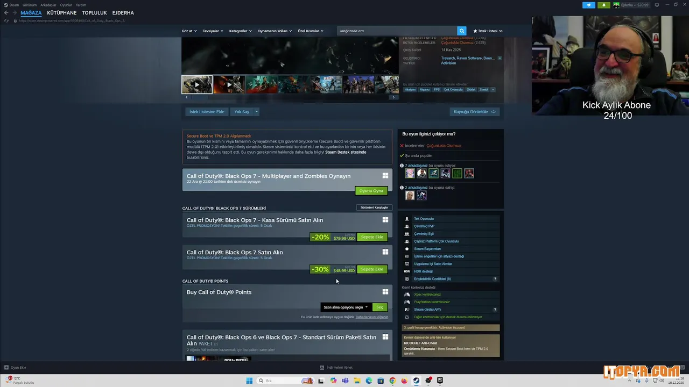This screenshot has height=387, width=689.
Task: Click the Yok Say button
Action: coord(242,112)
